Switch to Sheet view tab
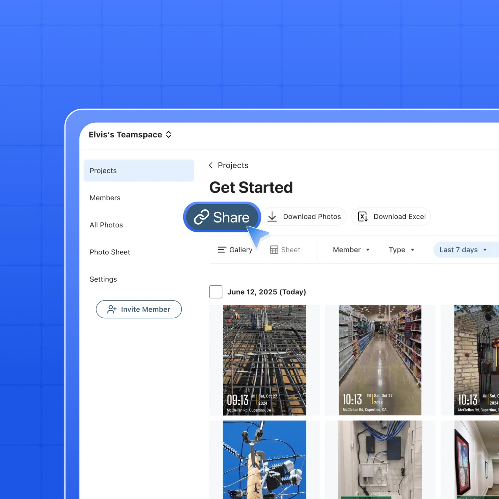This screenshot has width=499, height=499. point(285,250)
